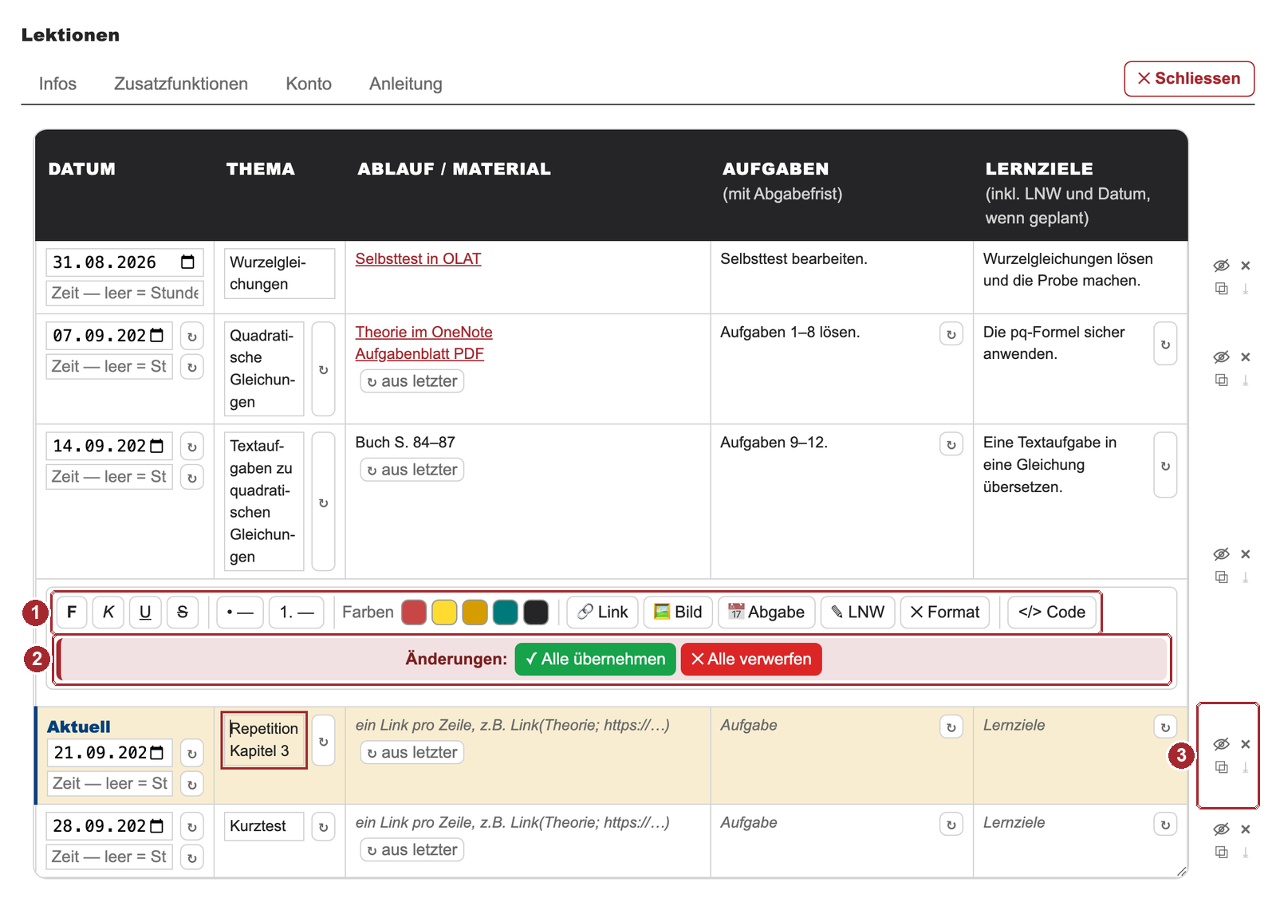Apply bold with the F button
Viewport: 1276px width, 898px height.
point(72,612)
